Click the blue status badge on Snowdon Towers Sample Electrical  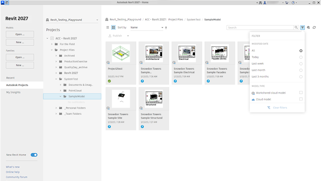175,81
